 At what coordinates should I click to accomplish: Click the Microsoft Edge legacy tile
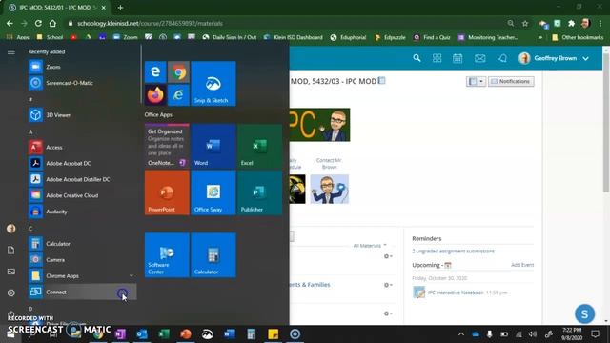coord(155,71)
